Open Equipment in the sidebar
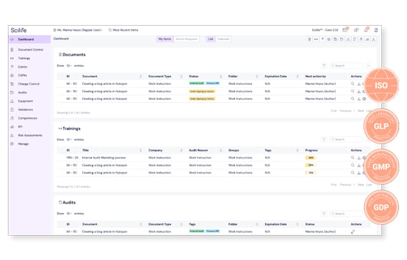Screen dimensions: 407x260 pyautogui.click(x=26, y=101)
